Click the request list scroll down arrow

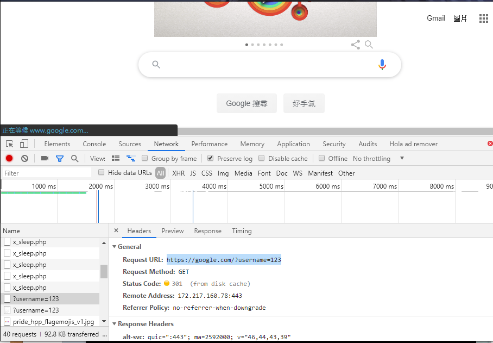[104, 321]
